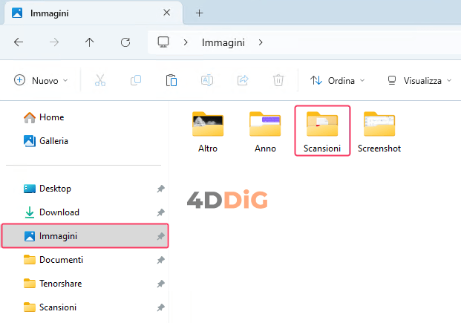461x323 pixels.
Task: Click the Cut scissors icon
Action: (x=100, y=80)
